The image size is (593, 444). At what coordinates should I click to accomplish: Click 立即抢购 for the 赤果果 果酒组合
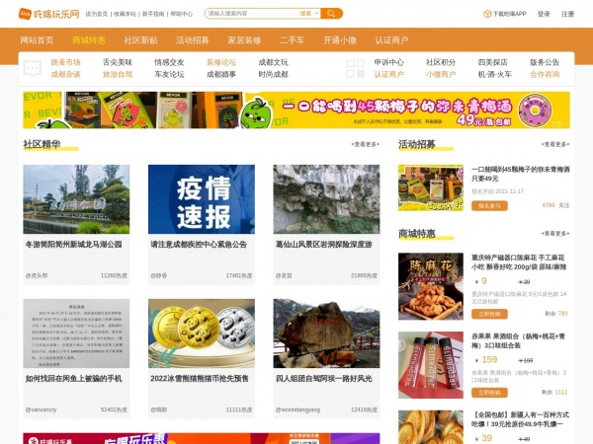click(x=489, y=393)
